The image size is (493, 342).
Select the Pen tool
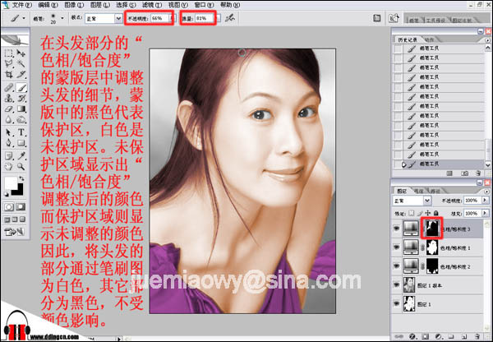click(9, 143)
